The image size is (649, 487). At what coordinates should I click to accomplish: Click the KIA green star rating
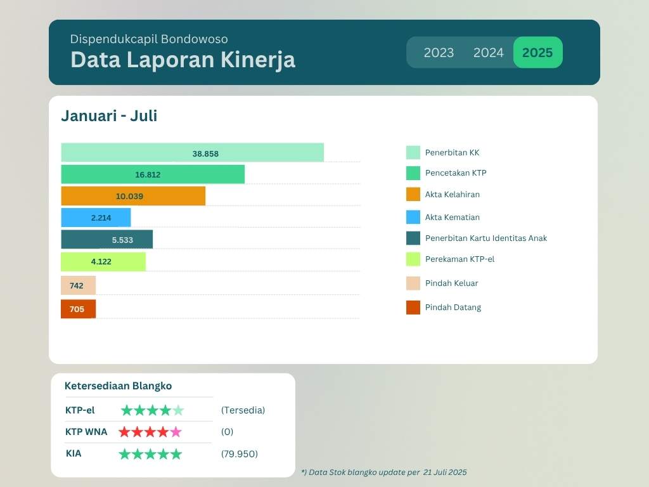[x=150, y=454]
